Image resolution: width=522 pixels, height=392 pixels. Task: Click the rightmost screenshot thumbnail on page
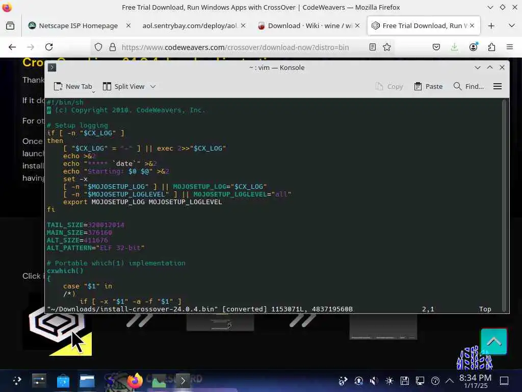tap(383, 327)
